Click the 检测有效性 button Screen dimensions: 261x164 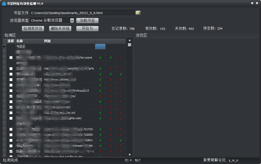33,29
